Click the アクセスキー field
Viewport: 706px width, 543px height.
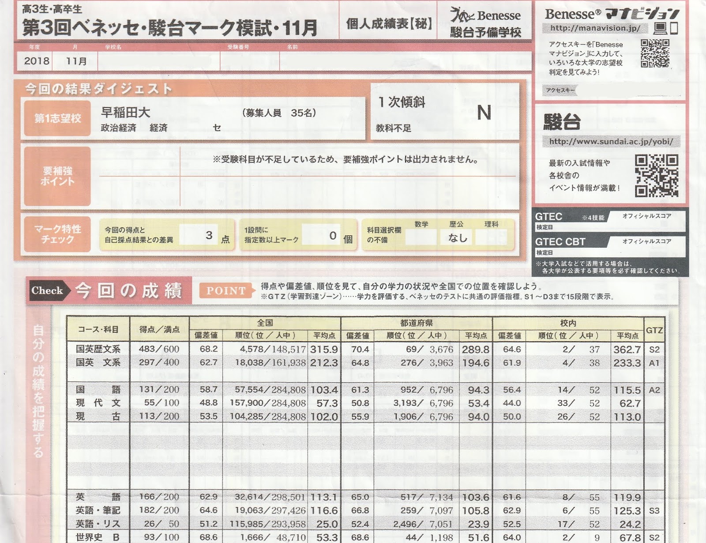point(611,90)
